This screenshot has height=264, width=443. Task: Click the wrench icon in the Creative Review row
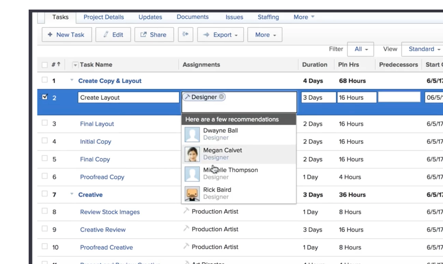(x=186, y=228)
